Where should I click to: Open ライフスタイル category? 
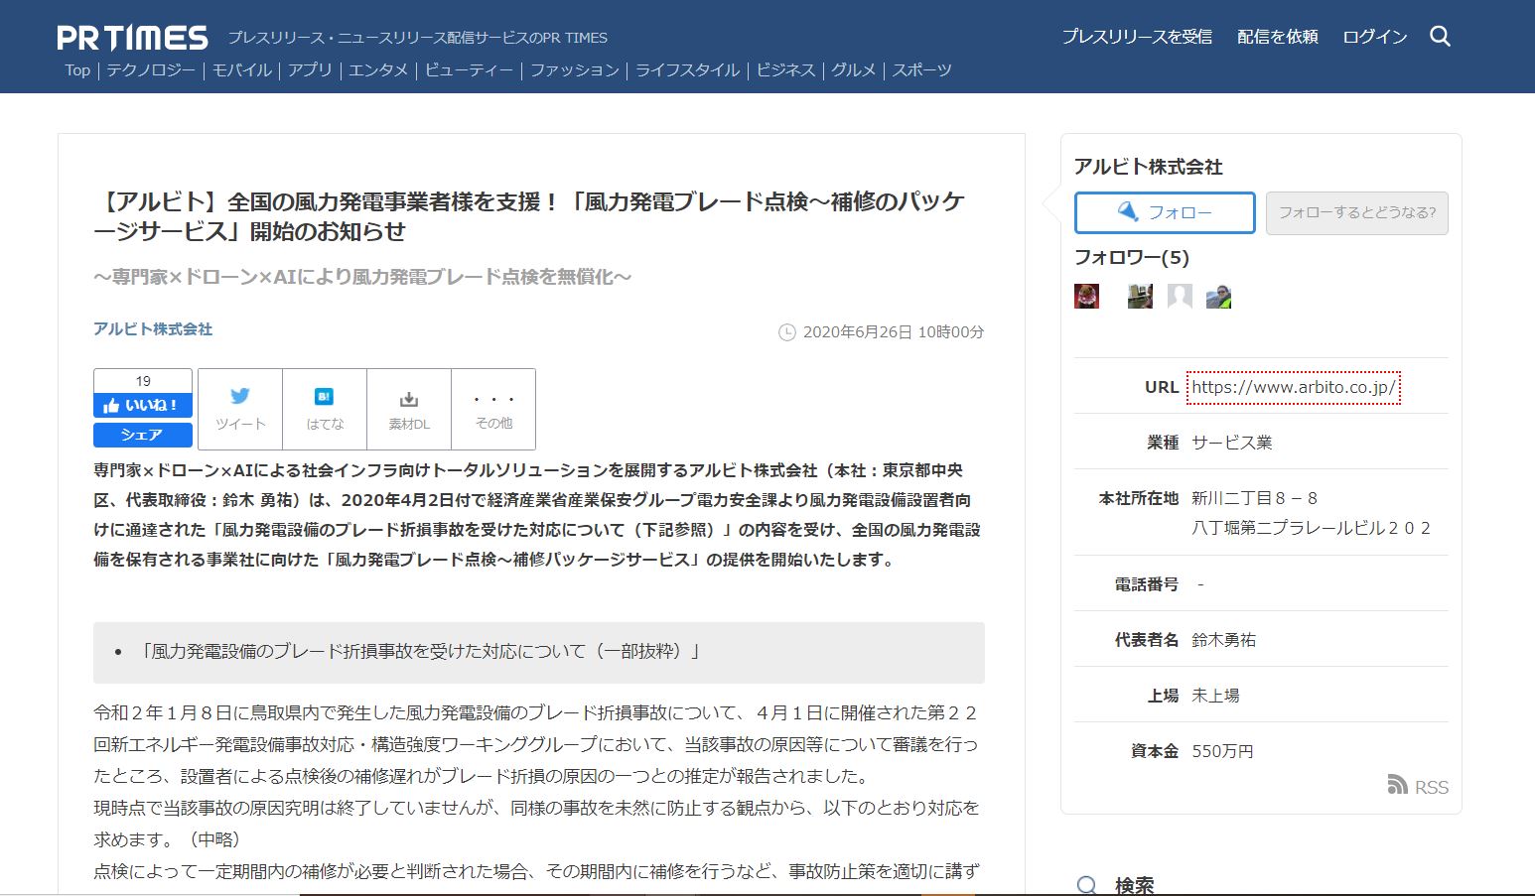coord(687,70)
